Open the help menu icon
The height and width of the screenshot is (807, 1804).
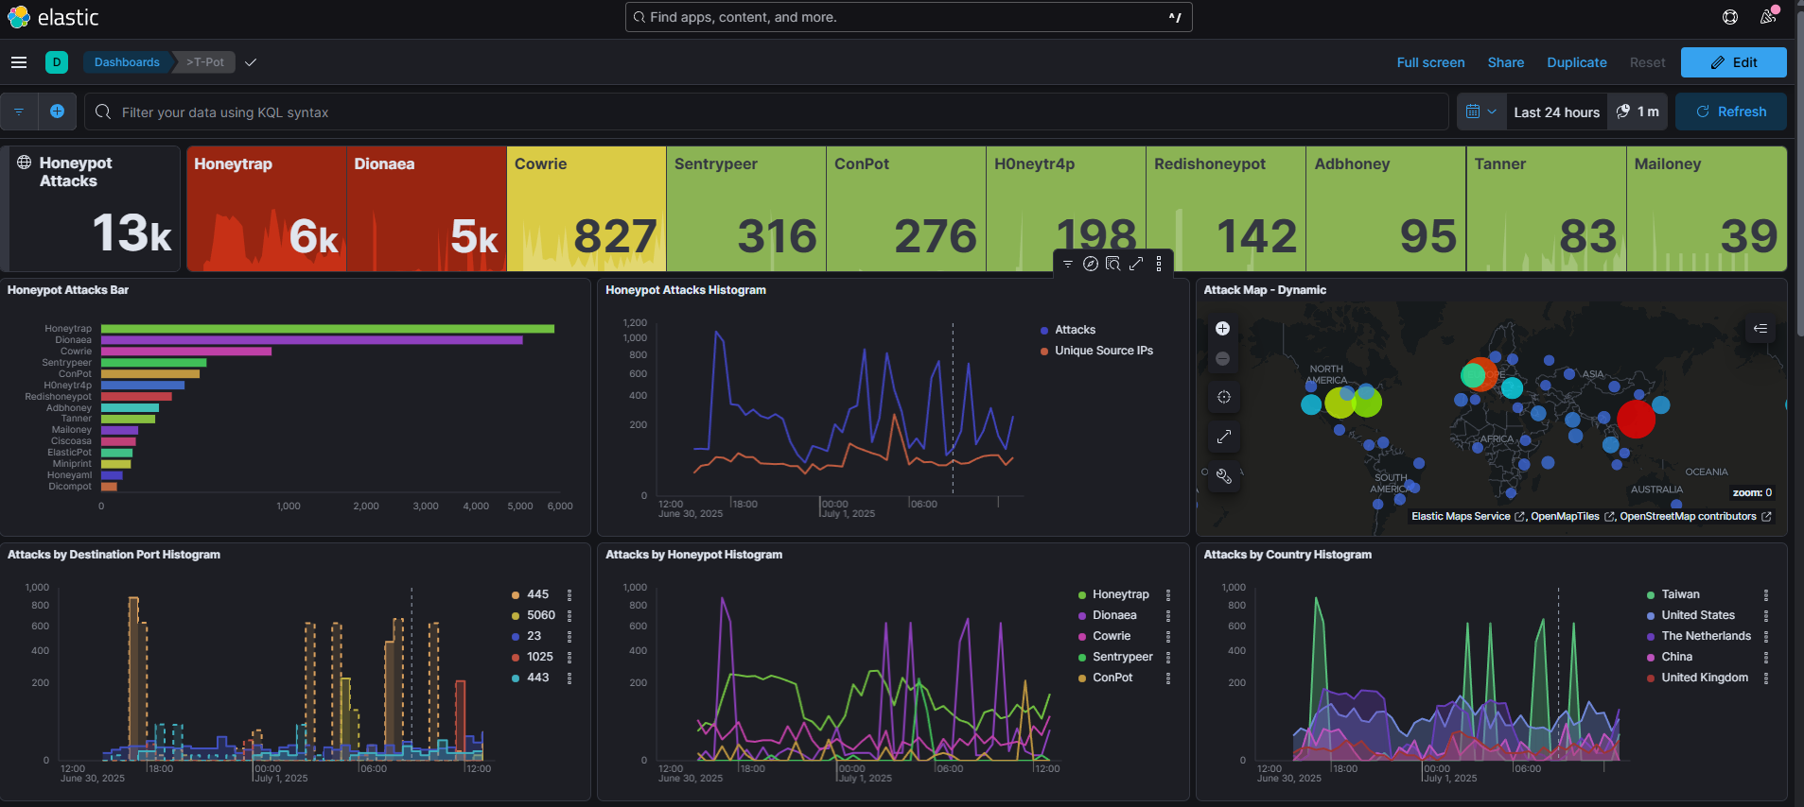click(x=1730, y=17)
